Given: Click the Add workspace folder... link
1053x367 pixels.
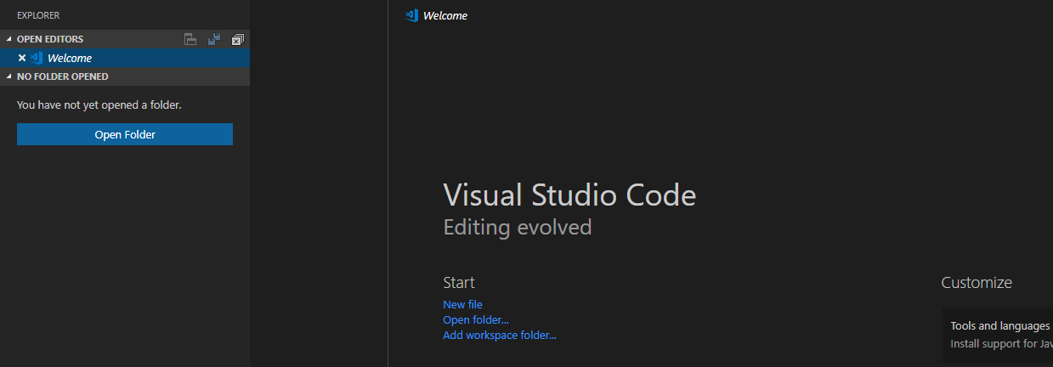Looking at the screenshot, I should [500, 335].
